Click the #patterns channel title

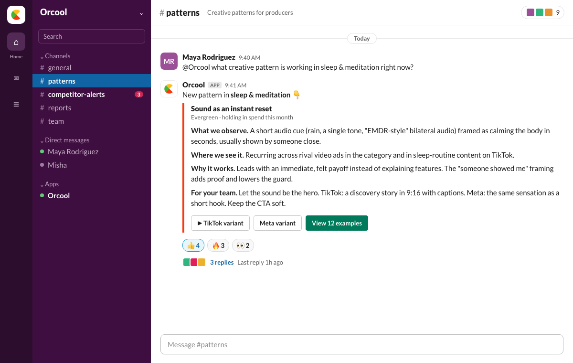180,12
